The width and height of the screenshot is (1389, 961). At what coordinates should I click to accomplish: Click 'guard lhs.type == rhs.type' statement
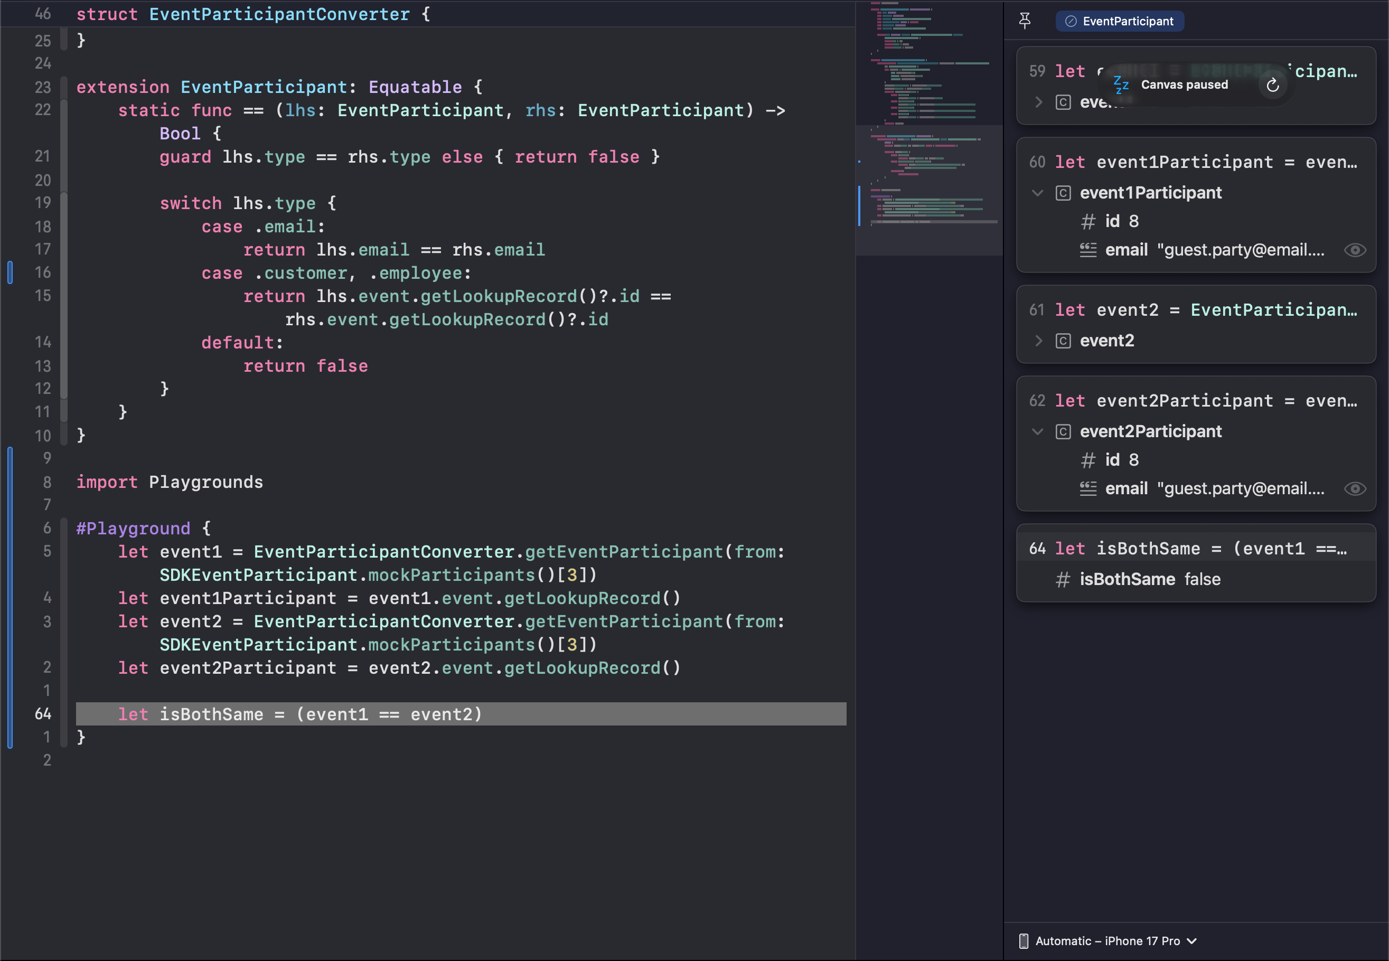[x=294, y=157]
